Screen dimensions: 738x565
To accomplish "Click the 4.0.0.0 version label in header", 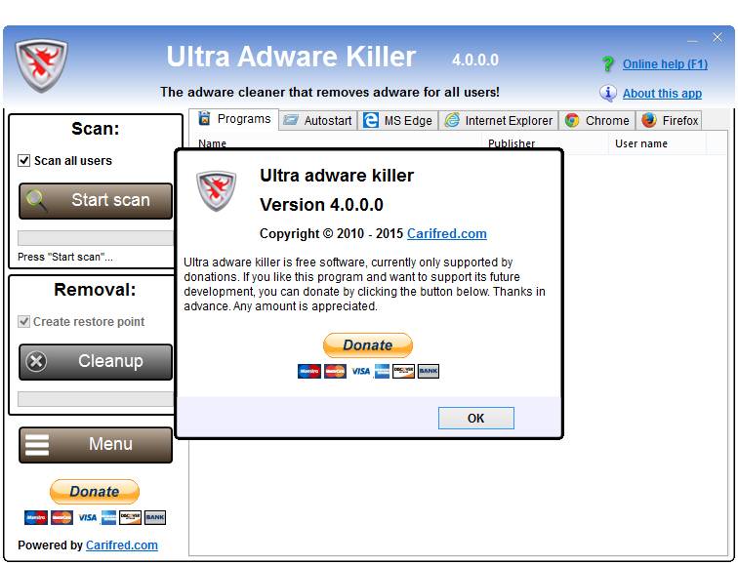I will point(474,60).
